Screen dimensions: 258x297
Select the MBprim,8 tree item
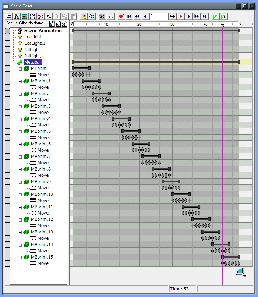41,169
